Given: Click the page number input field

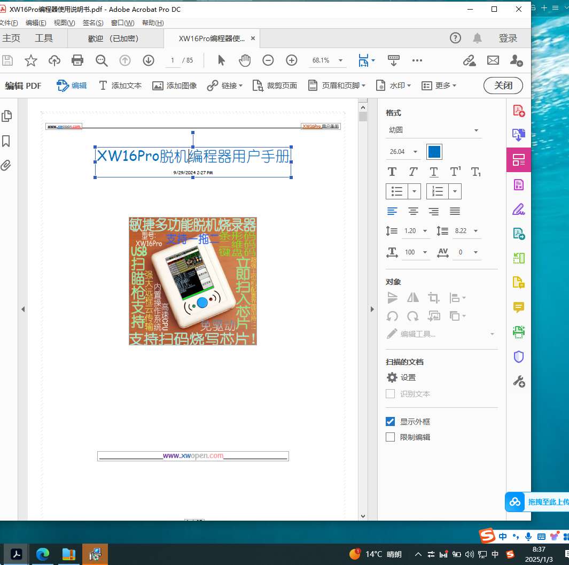Looking at the screenshot, I should 173,60.
